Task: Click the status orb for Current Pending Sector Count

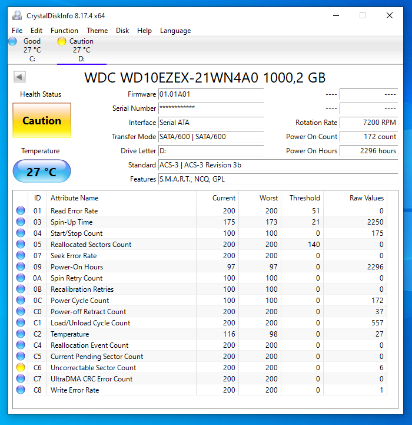Action: (x=21, y=356)
